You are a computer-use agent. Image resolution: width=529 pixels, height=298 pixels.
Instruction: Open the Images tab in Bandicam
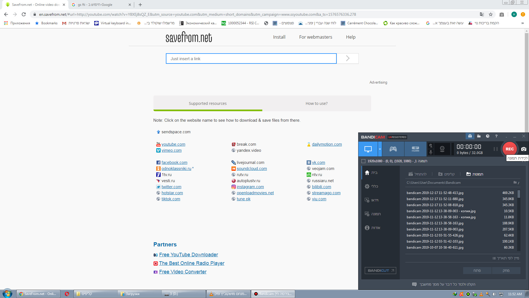[474, 174]
